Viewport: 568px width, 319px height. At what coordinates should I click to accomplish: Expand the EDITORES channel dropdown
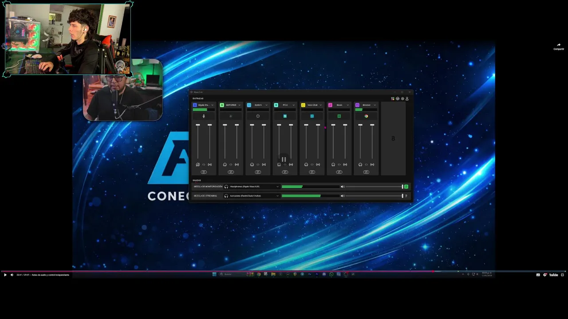click(x=239, y=105)
